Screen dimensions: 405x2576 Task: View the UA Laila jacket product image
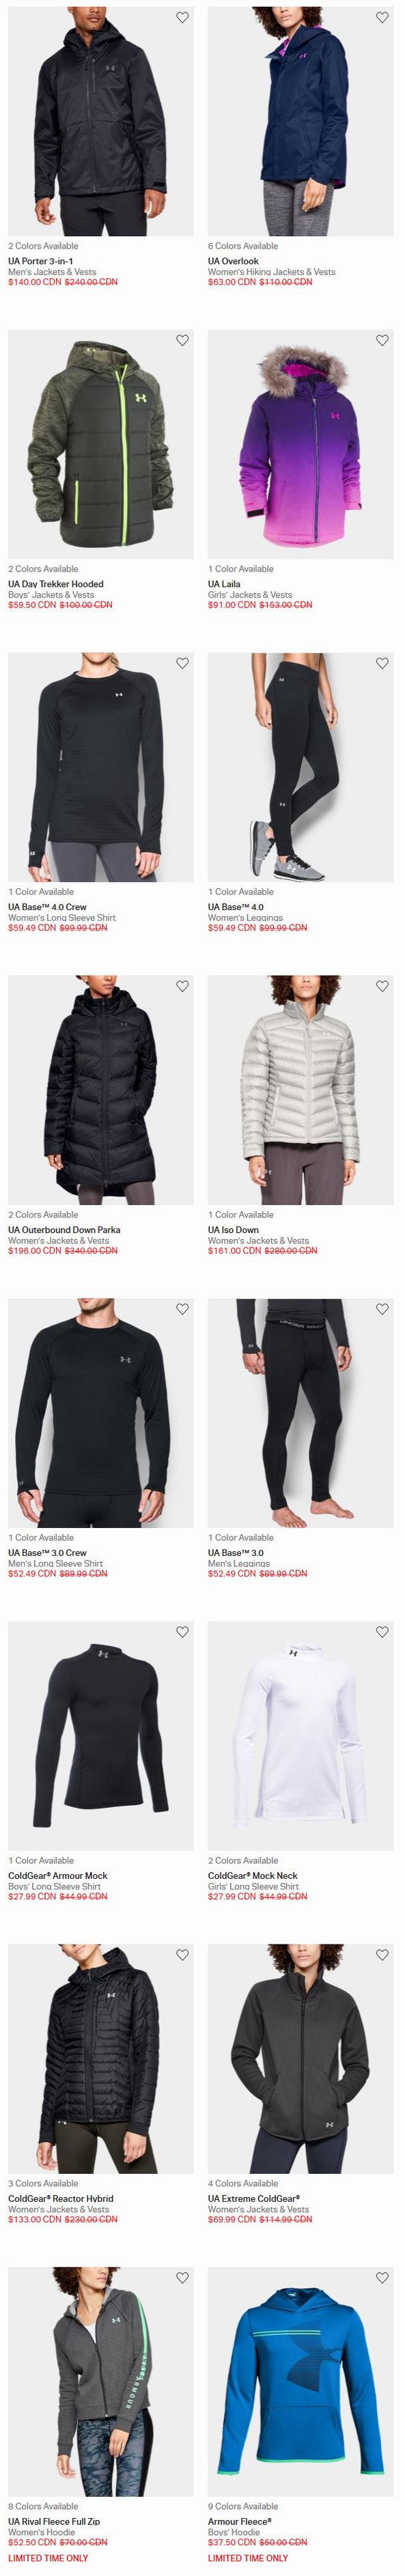[x=301, y=444]
